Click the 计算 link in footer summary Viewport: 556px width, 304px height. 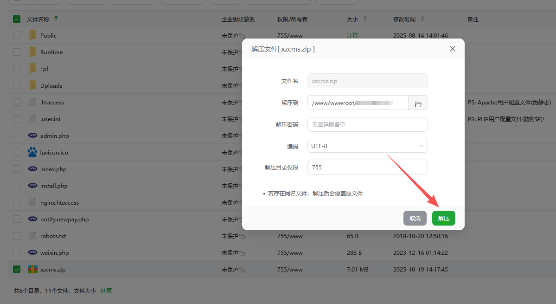(x=106, y=291)
